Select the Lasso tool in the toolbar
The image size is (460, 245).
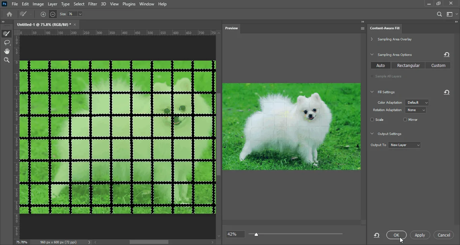pyautogui.click(x=7, y=42)
